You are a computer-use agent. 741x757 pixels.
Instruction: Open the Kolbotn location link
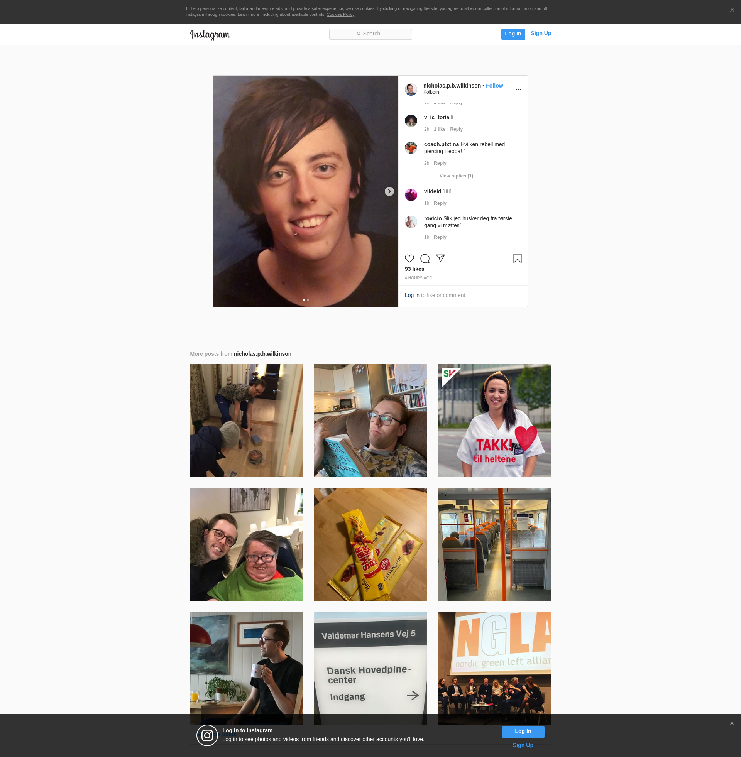click(x=431, y=92)
